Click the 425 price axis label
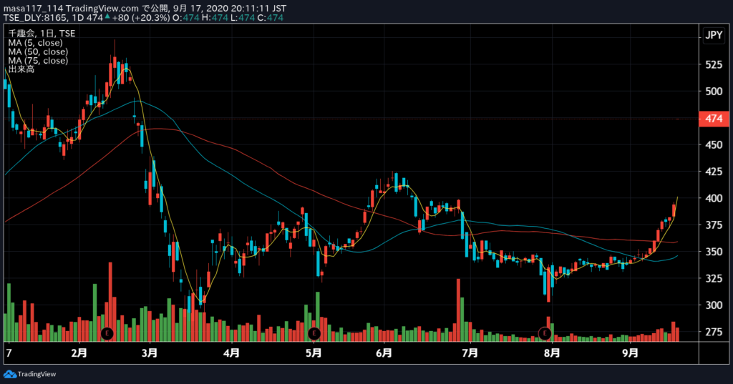Viewport: 733px width, 384px height. click(714, 172)
